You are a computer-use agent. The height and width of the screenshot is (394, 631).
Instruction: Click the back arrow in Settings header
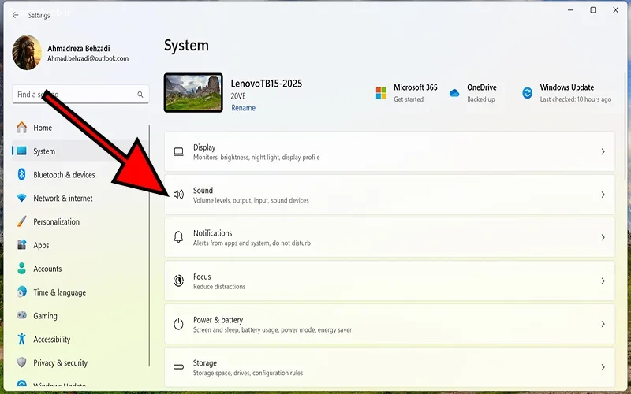[x=15, y=15]
